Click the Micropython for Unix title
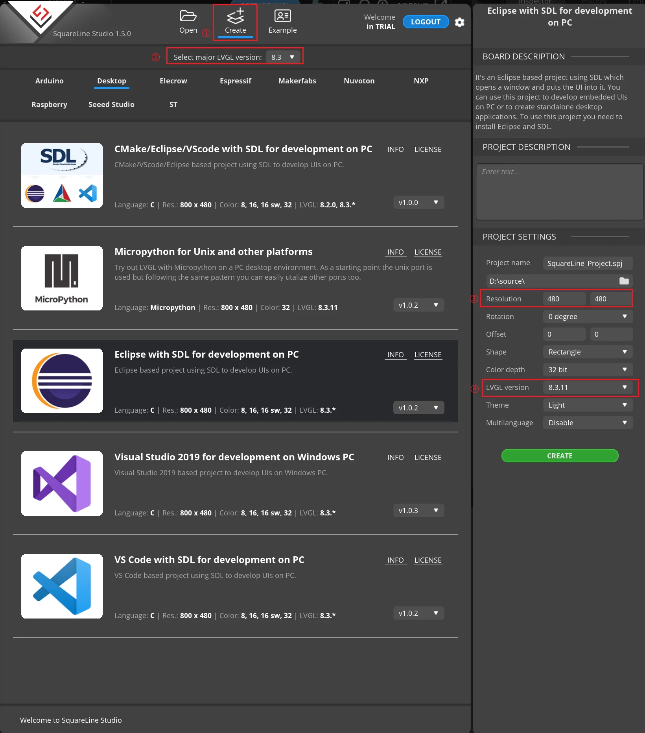The height and width of the screenshot is (733, 645). tap(214, 252)
